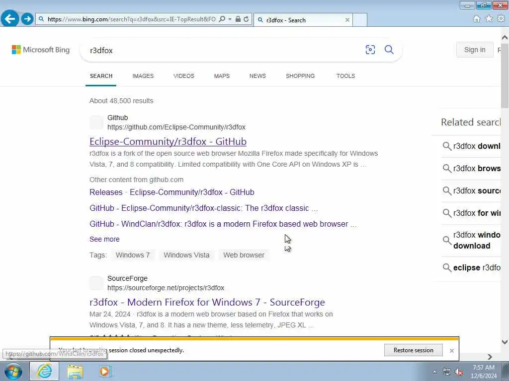Open Internet Explorer from taskbar

pyautogui.click(x=44, y=371)
